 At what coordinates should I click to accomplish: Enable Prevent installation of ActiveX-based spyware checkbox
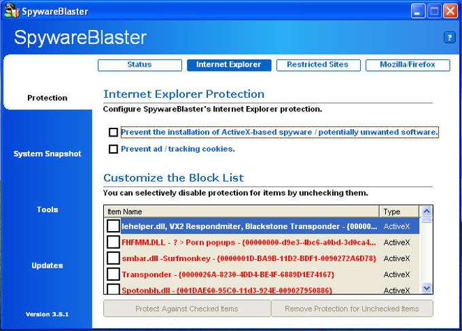tap(113, 132)
